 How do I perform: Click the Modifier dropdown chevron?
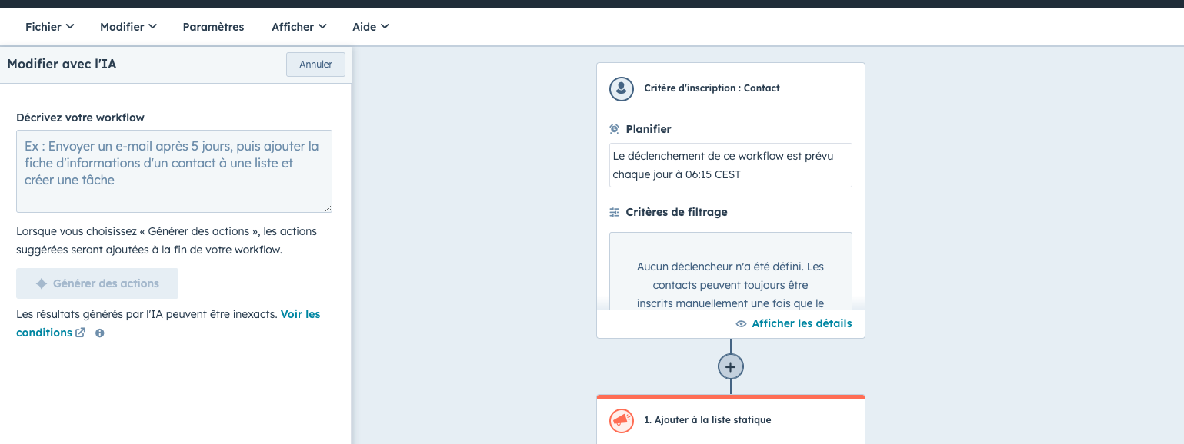click(x=152, y=26)
